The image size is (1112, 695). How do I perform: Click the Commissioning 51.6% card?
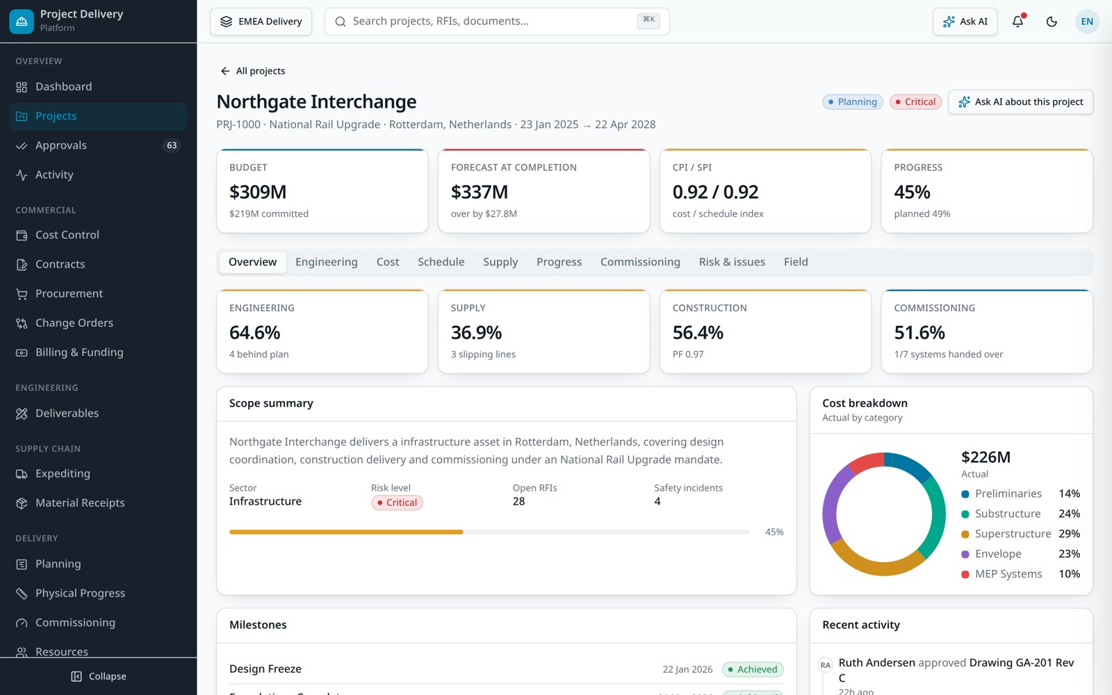(987, 332)
